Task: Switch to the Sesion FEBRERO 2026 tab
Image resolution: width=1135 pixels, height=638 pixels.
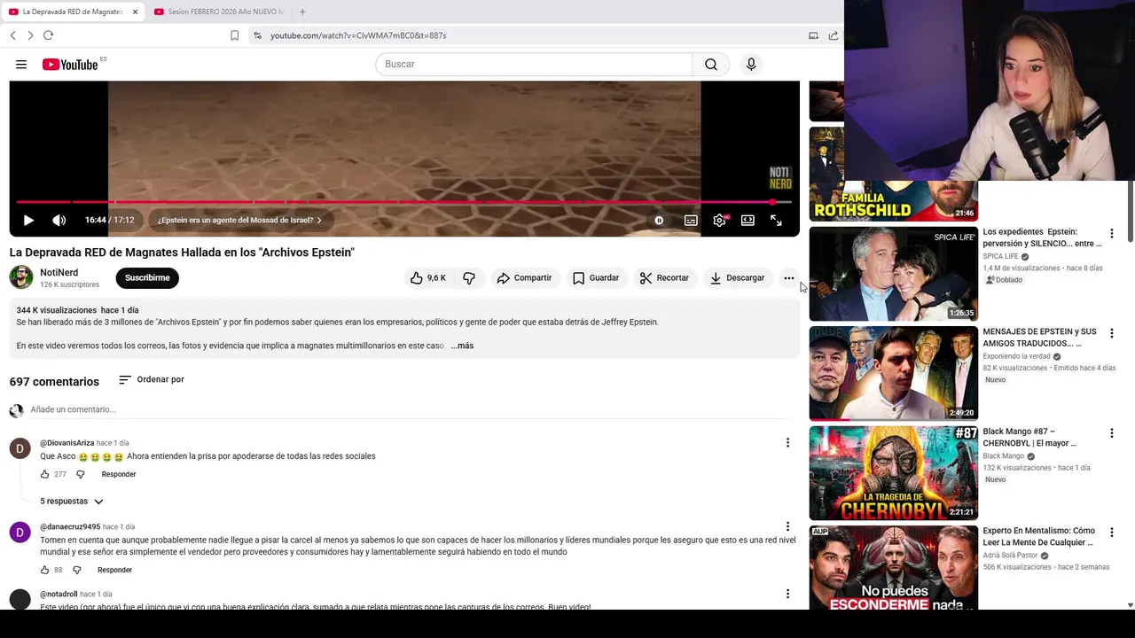Action: (218, 12)
